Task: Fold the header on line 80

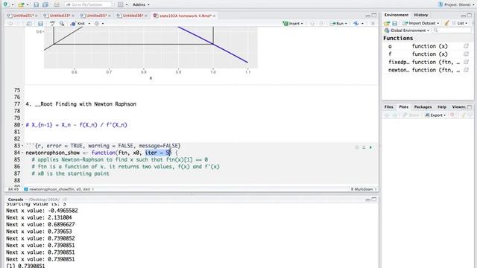Action: (x=23, y=125)
